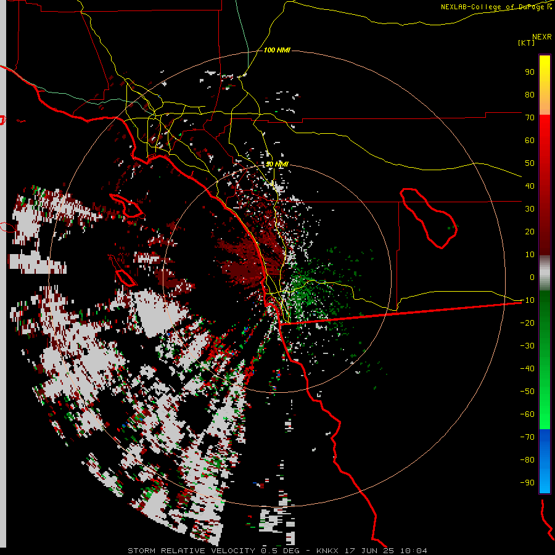Click the NEXLAB-College of DuPage credit text
Image resolution: width=555 pixels, height=555 pixels.
coord(496,7)
